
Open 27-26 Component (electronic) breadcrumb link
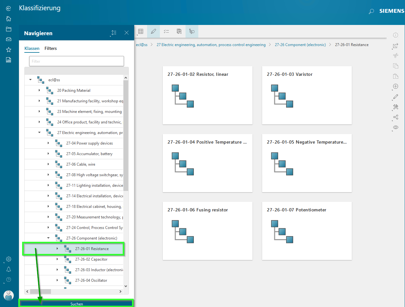click(x=300, y=45)
